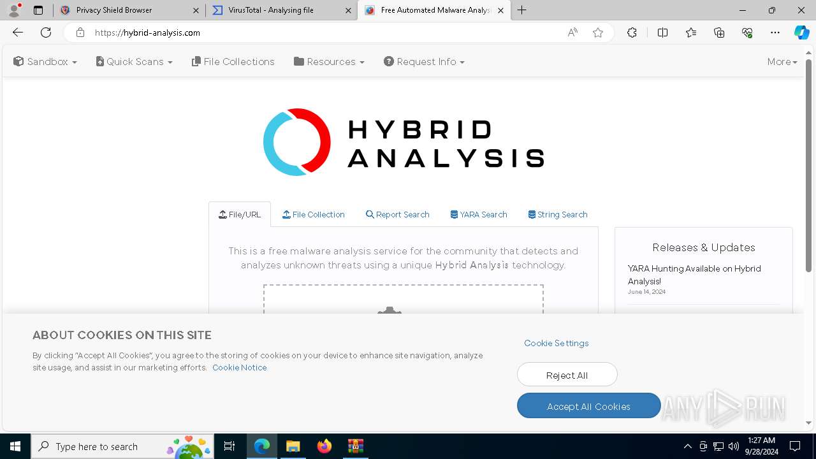
Task: Expand the More dropdown
Action: point(782,62)
